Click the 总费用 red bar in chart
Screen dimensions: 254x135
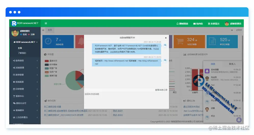pyautogui.click(x=195, y=80)
